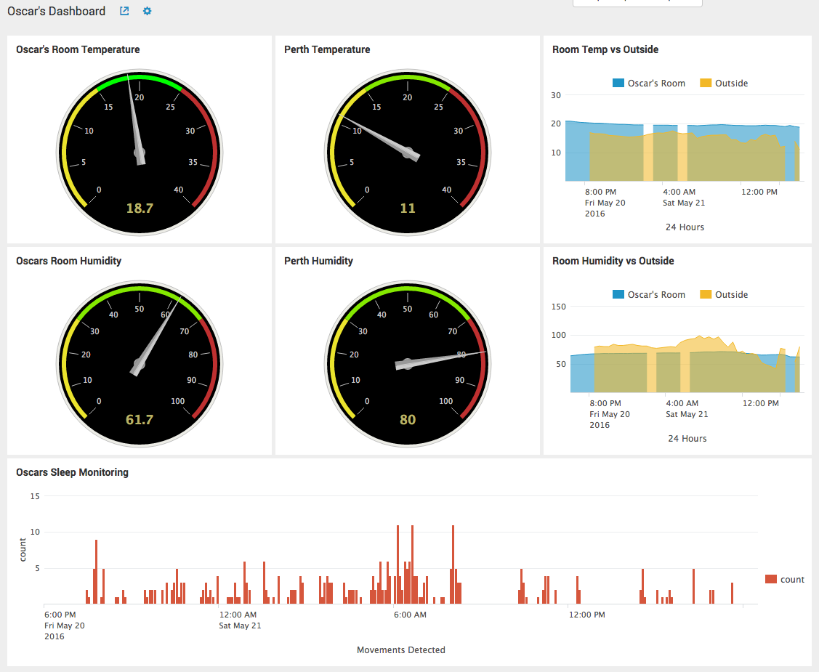Select Oscar's Room Temperature panel title
The height and width of the screenshot is (672, 819).
coord(78,49)
